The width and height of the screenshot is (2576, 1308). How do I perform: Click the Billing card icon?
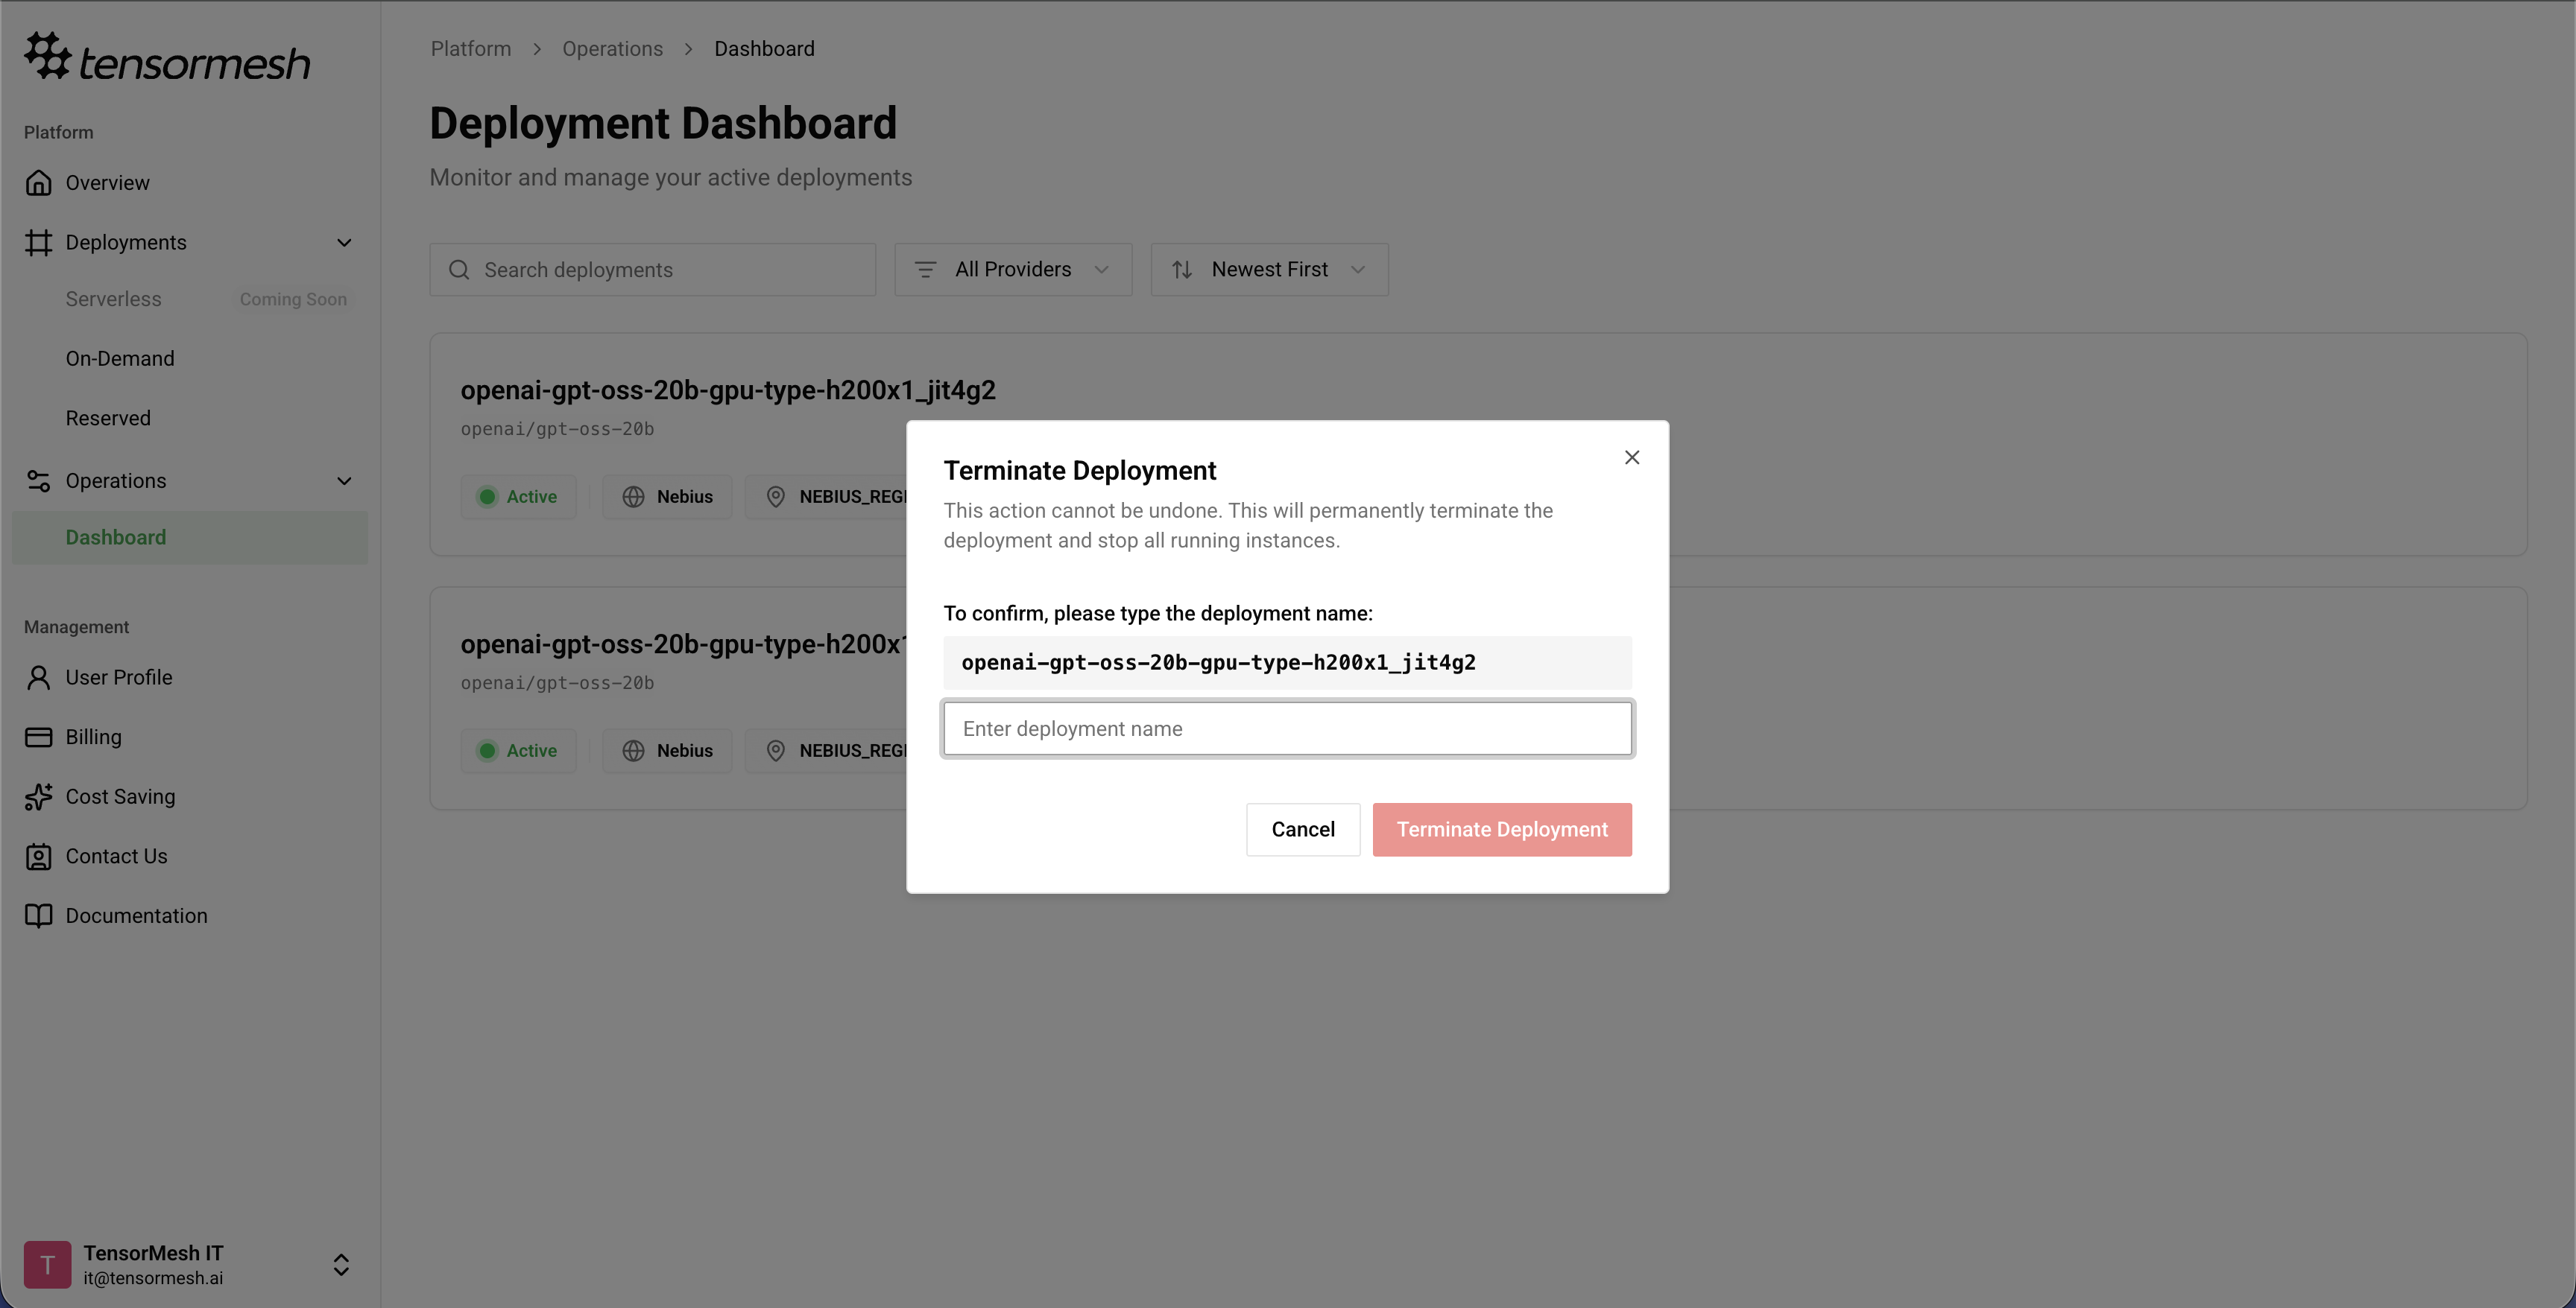38,737
